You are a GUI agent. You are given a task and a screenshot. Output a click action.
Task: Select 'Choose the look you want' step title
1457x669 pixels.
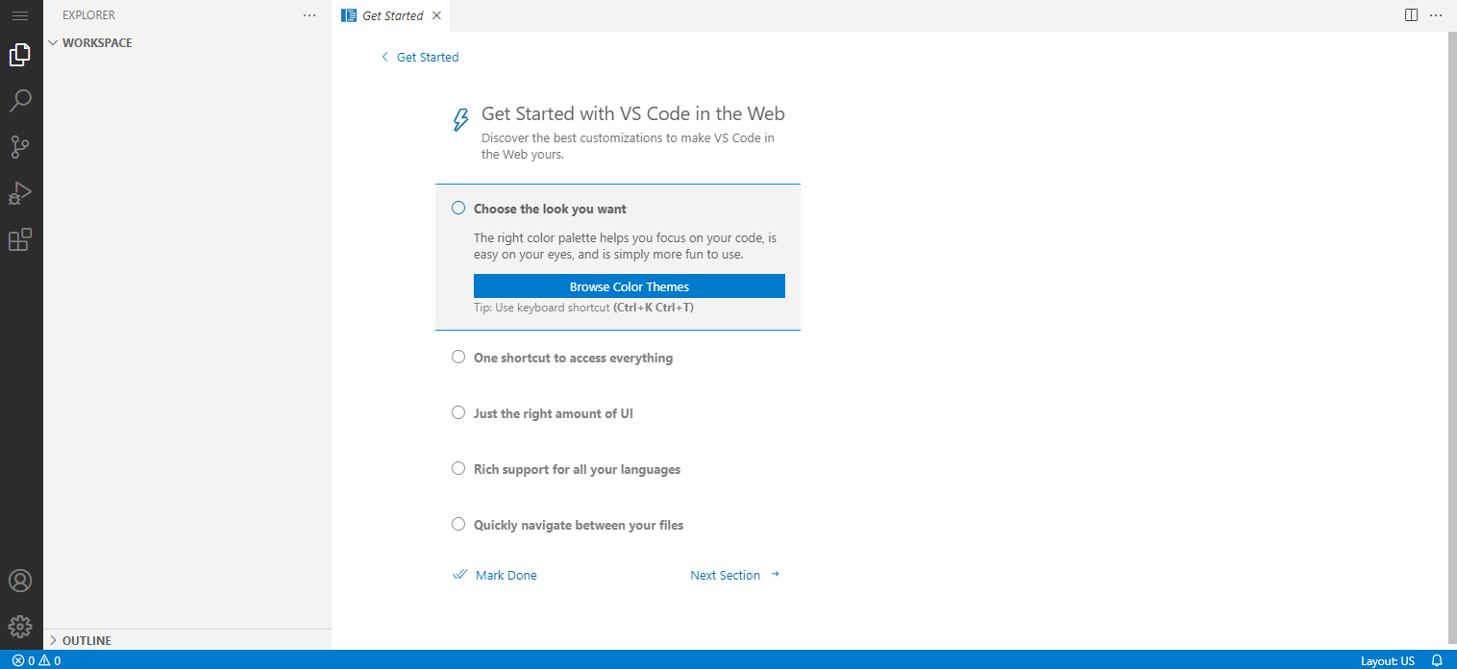point(550,209)
